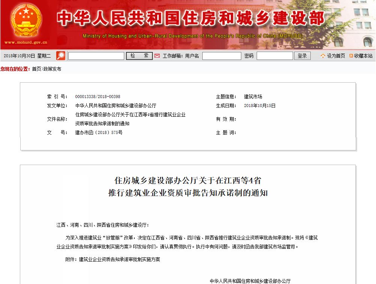Viewport: 376px width, 284px height.
Task: Select issuing unit 中华人民共和国住房和城乡建设部办公厅 in info table
Action: [116, 106]
